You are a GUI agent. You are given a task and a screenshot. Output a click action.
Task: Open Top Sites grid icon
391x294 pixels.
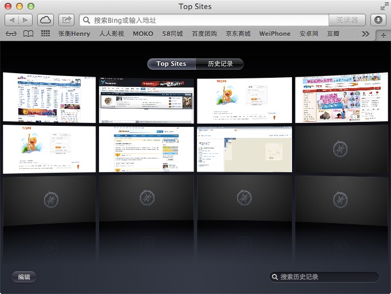pos(45,34)
